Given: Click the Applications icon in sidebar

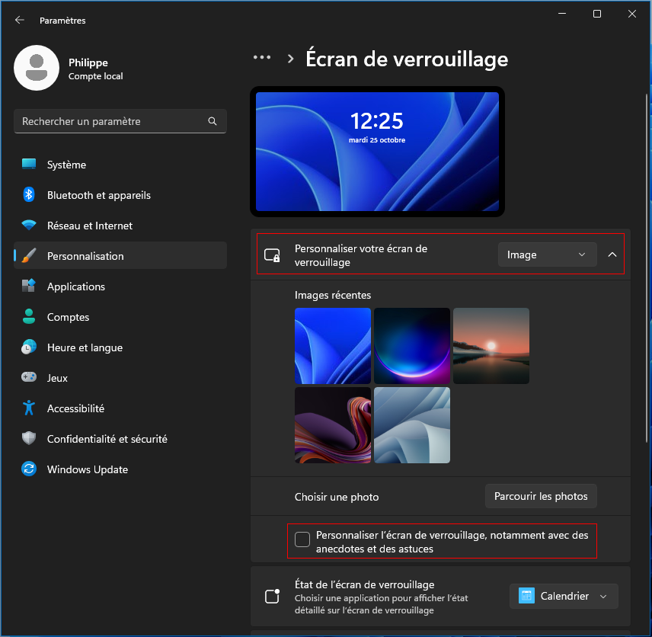Looking at the screenshot, I should 29,286.
